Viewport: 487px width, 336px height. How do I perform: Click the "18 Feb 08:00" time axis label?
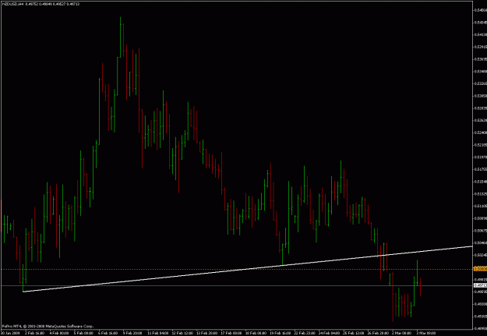tap(256, 333)
